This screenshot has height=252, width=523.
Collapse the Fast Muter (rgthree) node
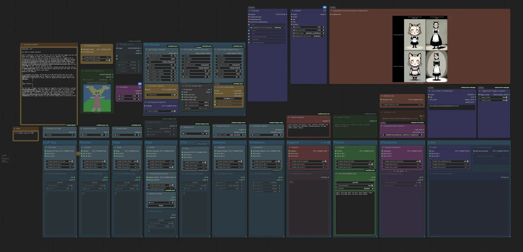(147, 86)
